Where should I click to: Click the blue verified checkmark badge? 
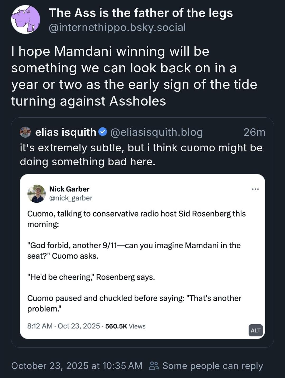[103, 132]
